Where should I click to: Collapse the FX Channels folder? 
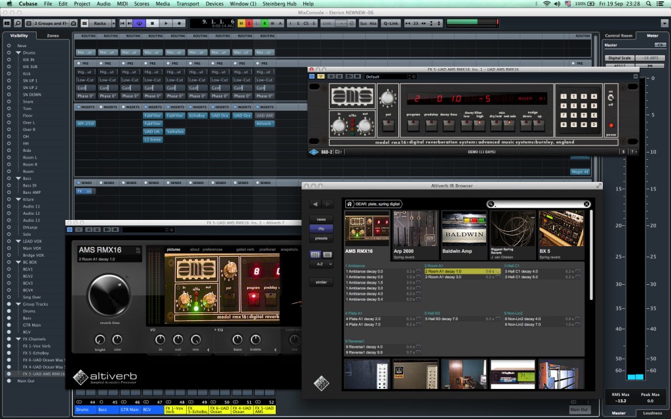click(18, 339)
